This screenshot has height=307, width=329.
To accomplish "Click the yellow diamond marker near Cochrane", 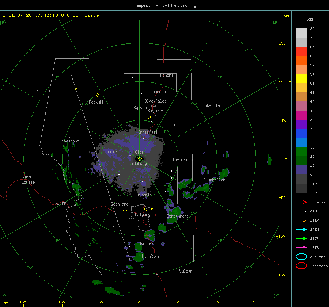I will point(125,211).
